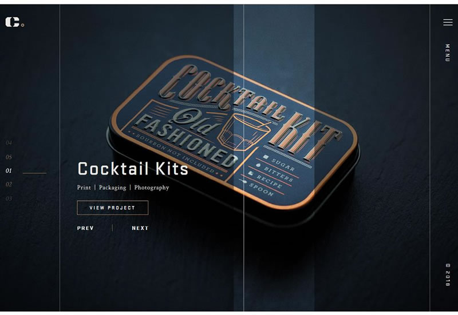The image size is (458, 315).
Task: Click the C. logo in header
Action: (14, 22)
